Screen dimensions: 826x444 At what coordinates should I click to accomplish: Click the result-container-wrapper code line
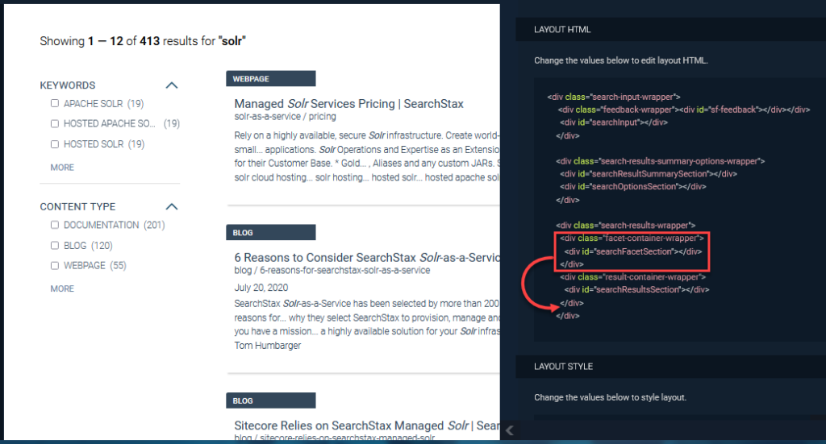click(x=632, y=276)
